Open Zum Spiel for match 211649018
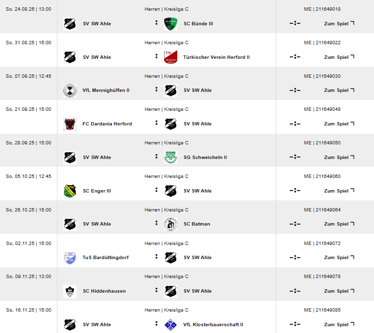 [x=339, y=23]
